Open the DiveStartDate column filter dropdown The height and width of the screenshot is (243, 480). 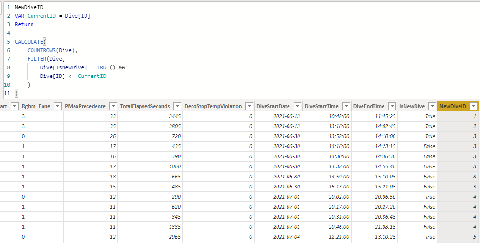(297, 106)
